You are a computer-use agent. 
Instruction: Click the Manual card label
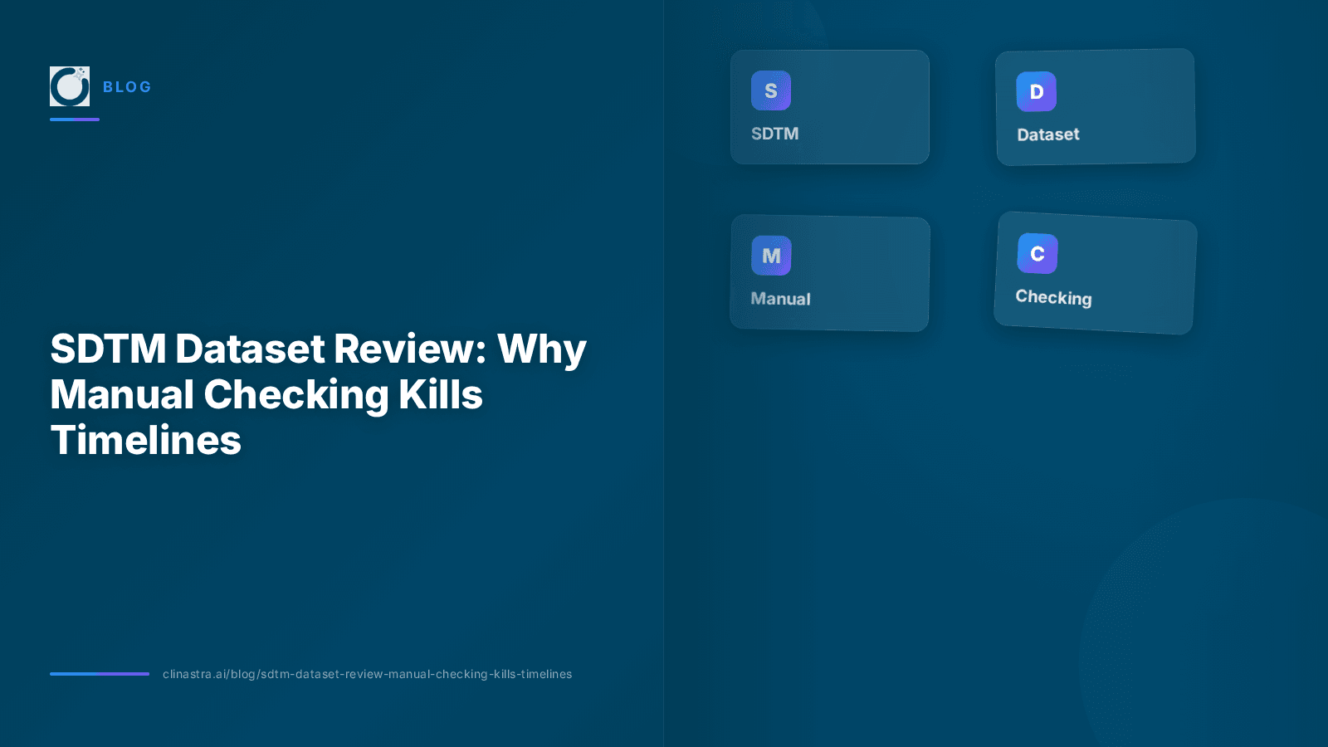(x=780, y=299)
